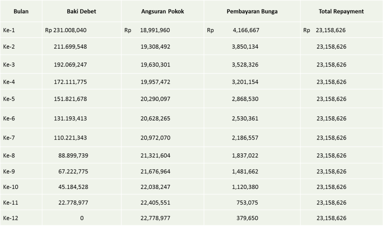Select the Ke-8 row label
The image size is (383, 226).
(x=9, y=156)
